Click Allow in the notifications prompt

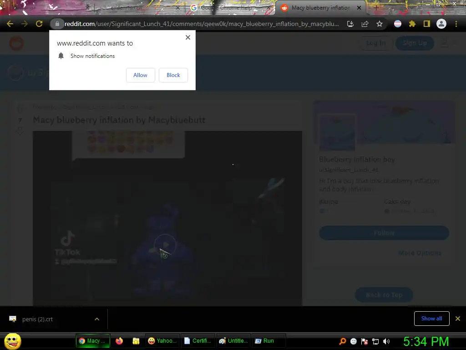pyautogui.click(x=140, y=75)
